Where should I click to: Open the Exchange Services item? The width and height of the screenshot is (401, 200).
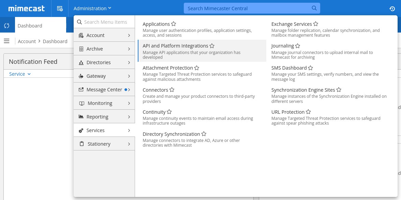(x=292, y=24)
